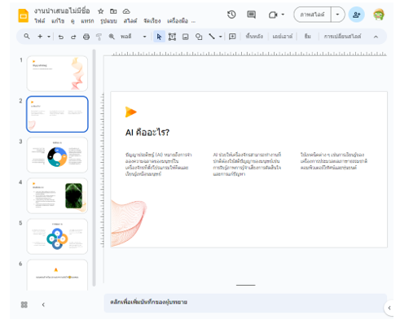Open the share person-add button
The image size is (400, 324).
[356, 15]
